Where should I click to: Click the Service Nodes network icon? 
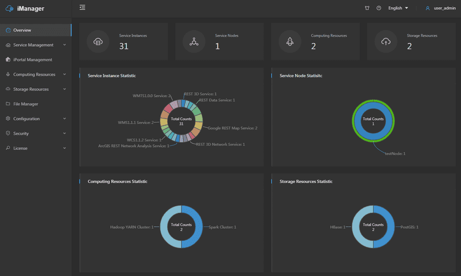pyautogui.click(x=194, y=42)
